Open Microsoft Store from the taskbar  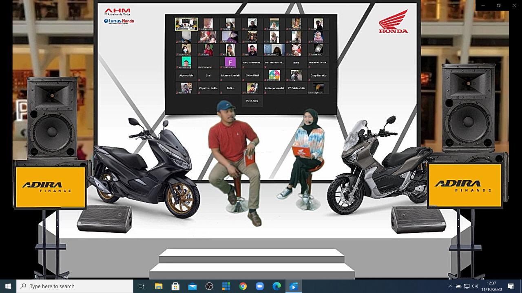click(x=175, y=286)
